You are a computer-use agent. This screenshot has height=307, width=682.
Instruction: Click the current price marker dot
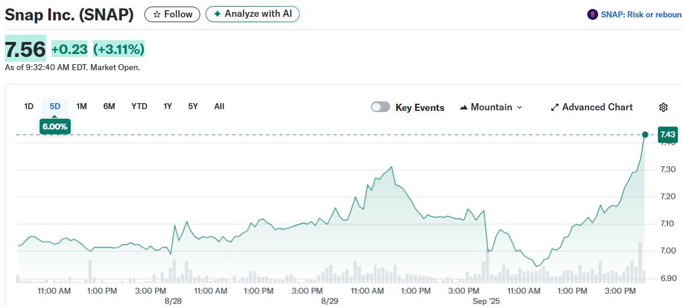click(645, 134)
